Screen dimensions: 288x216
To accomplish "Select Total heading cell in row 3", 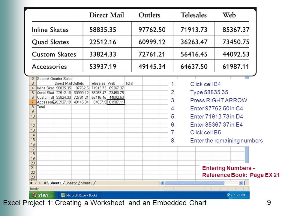I will tap(133, 83).
